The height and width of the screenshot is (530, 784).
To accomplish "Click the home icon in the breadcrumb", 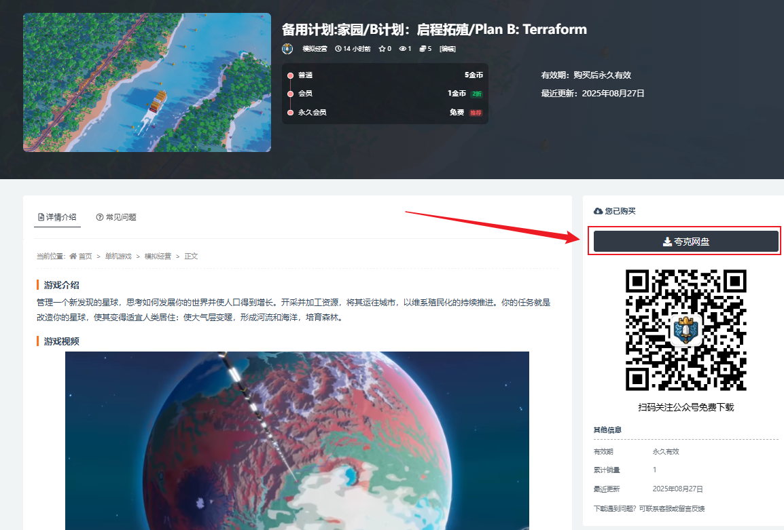I will tap(73, 257).
